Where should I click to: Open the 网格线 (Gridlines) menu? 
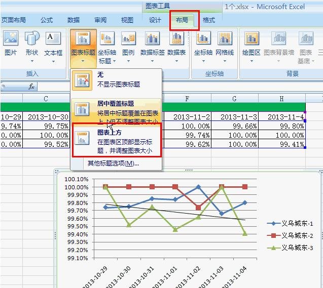tap(225, 44)
